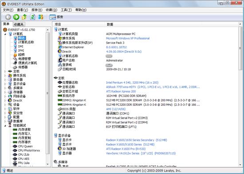Open the 报告 report toolbar button
The width and height of the screenshot is (244, 174).
point(56,17)
